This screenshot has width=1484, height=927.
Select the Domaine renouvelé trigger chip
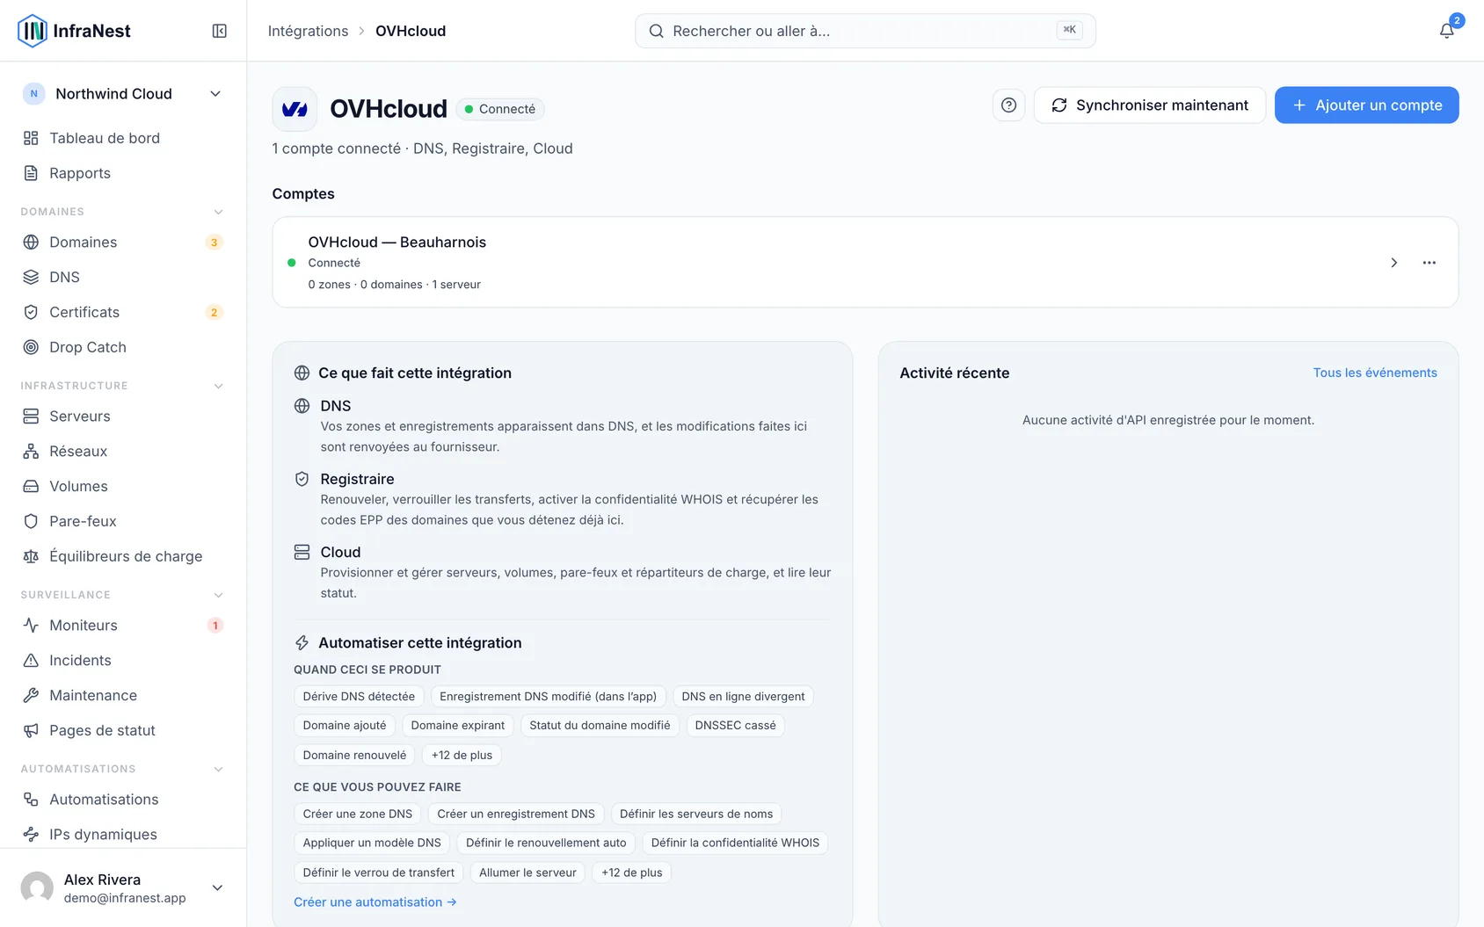click(354, 755)
